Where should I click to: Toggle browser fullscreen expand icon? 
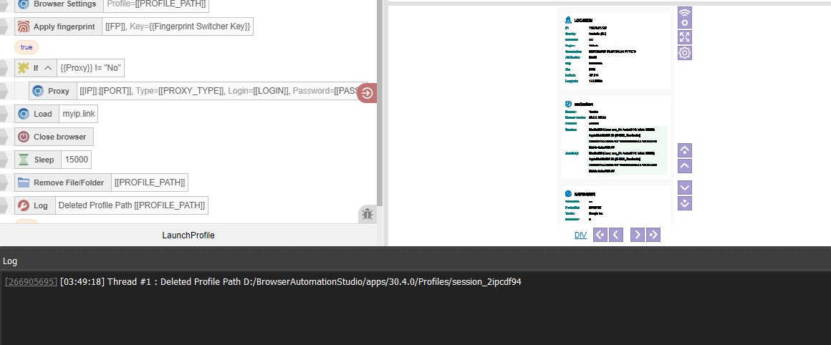pos(685,37)
